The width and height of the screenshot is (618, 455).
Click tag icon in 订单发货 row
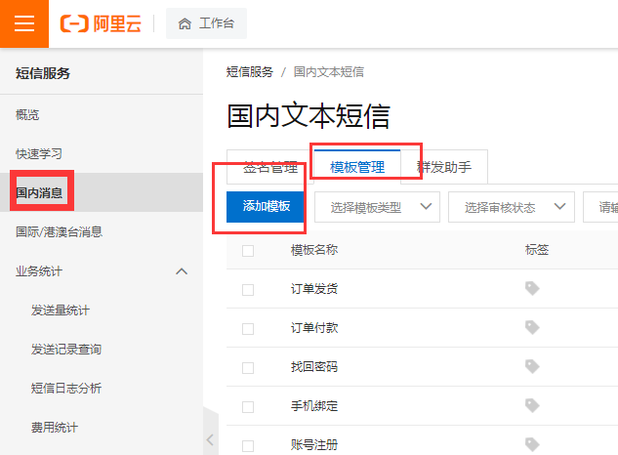pos(532,288)
